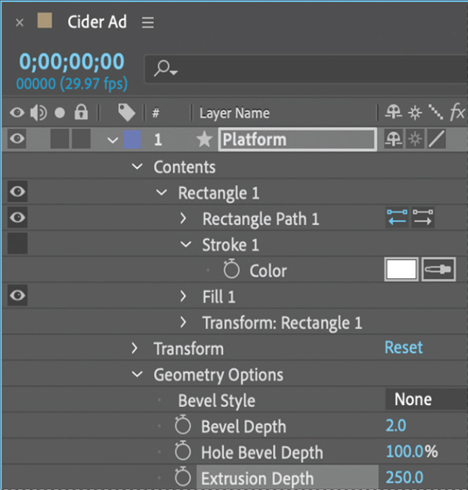Click the Platform layer shy switch

(x=394, y=139)
